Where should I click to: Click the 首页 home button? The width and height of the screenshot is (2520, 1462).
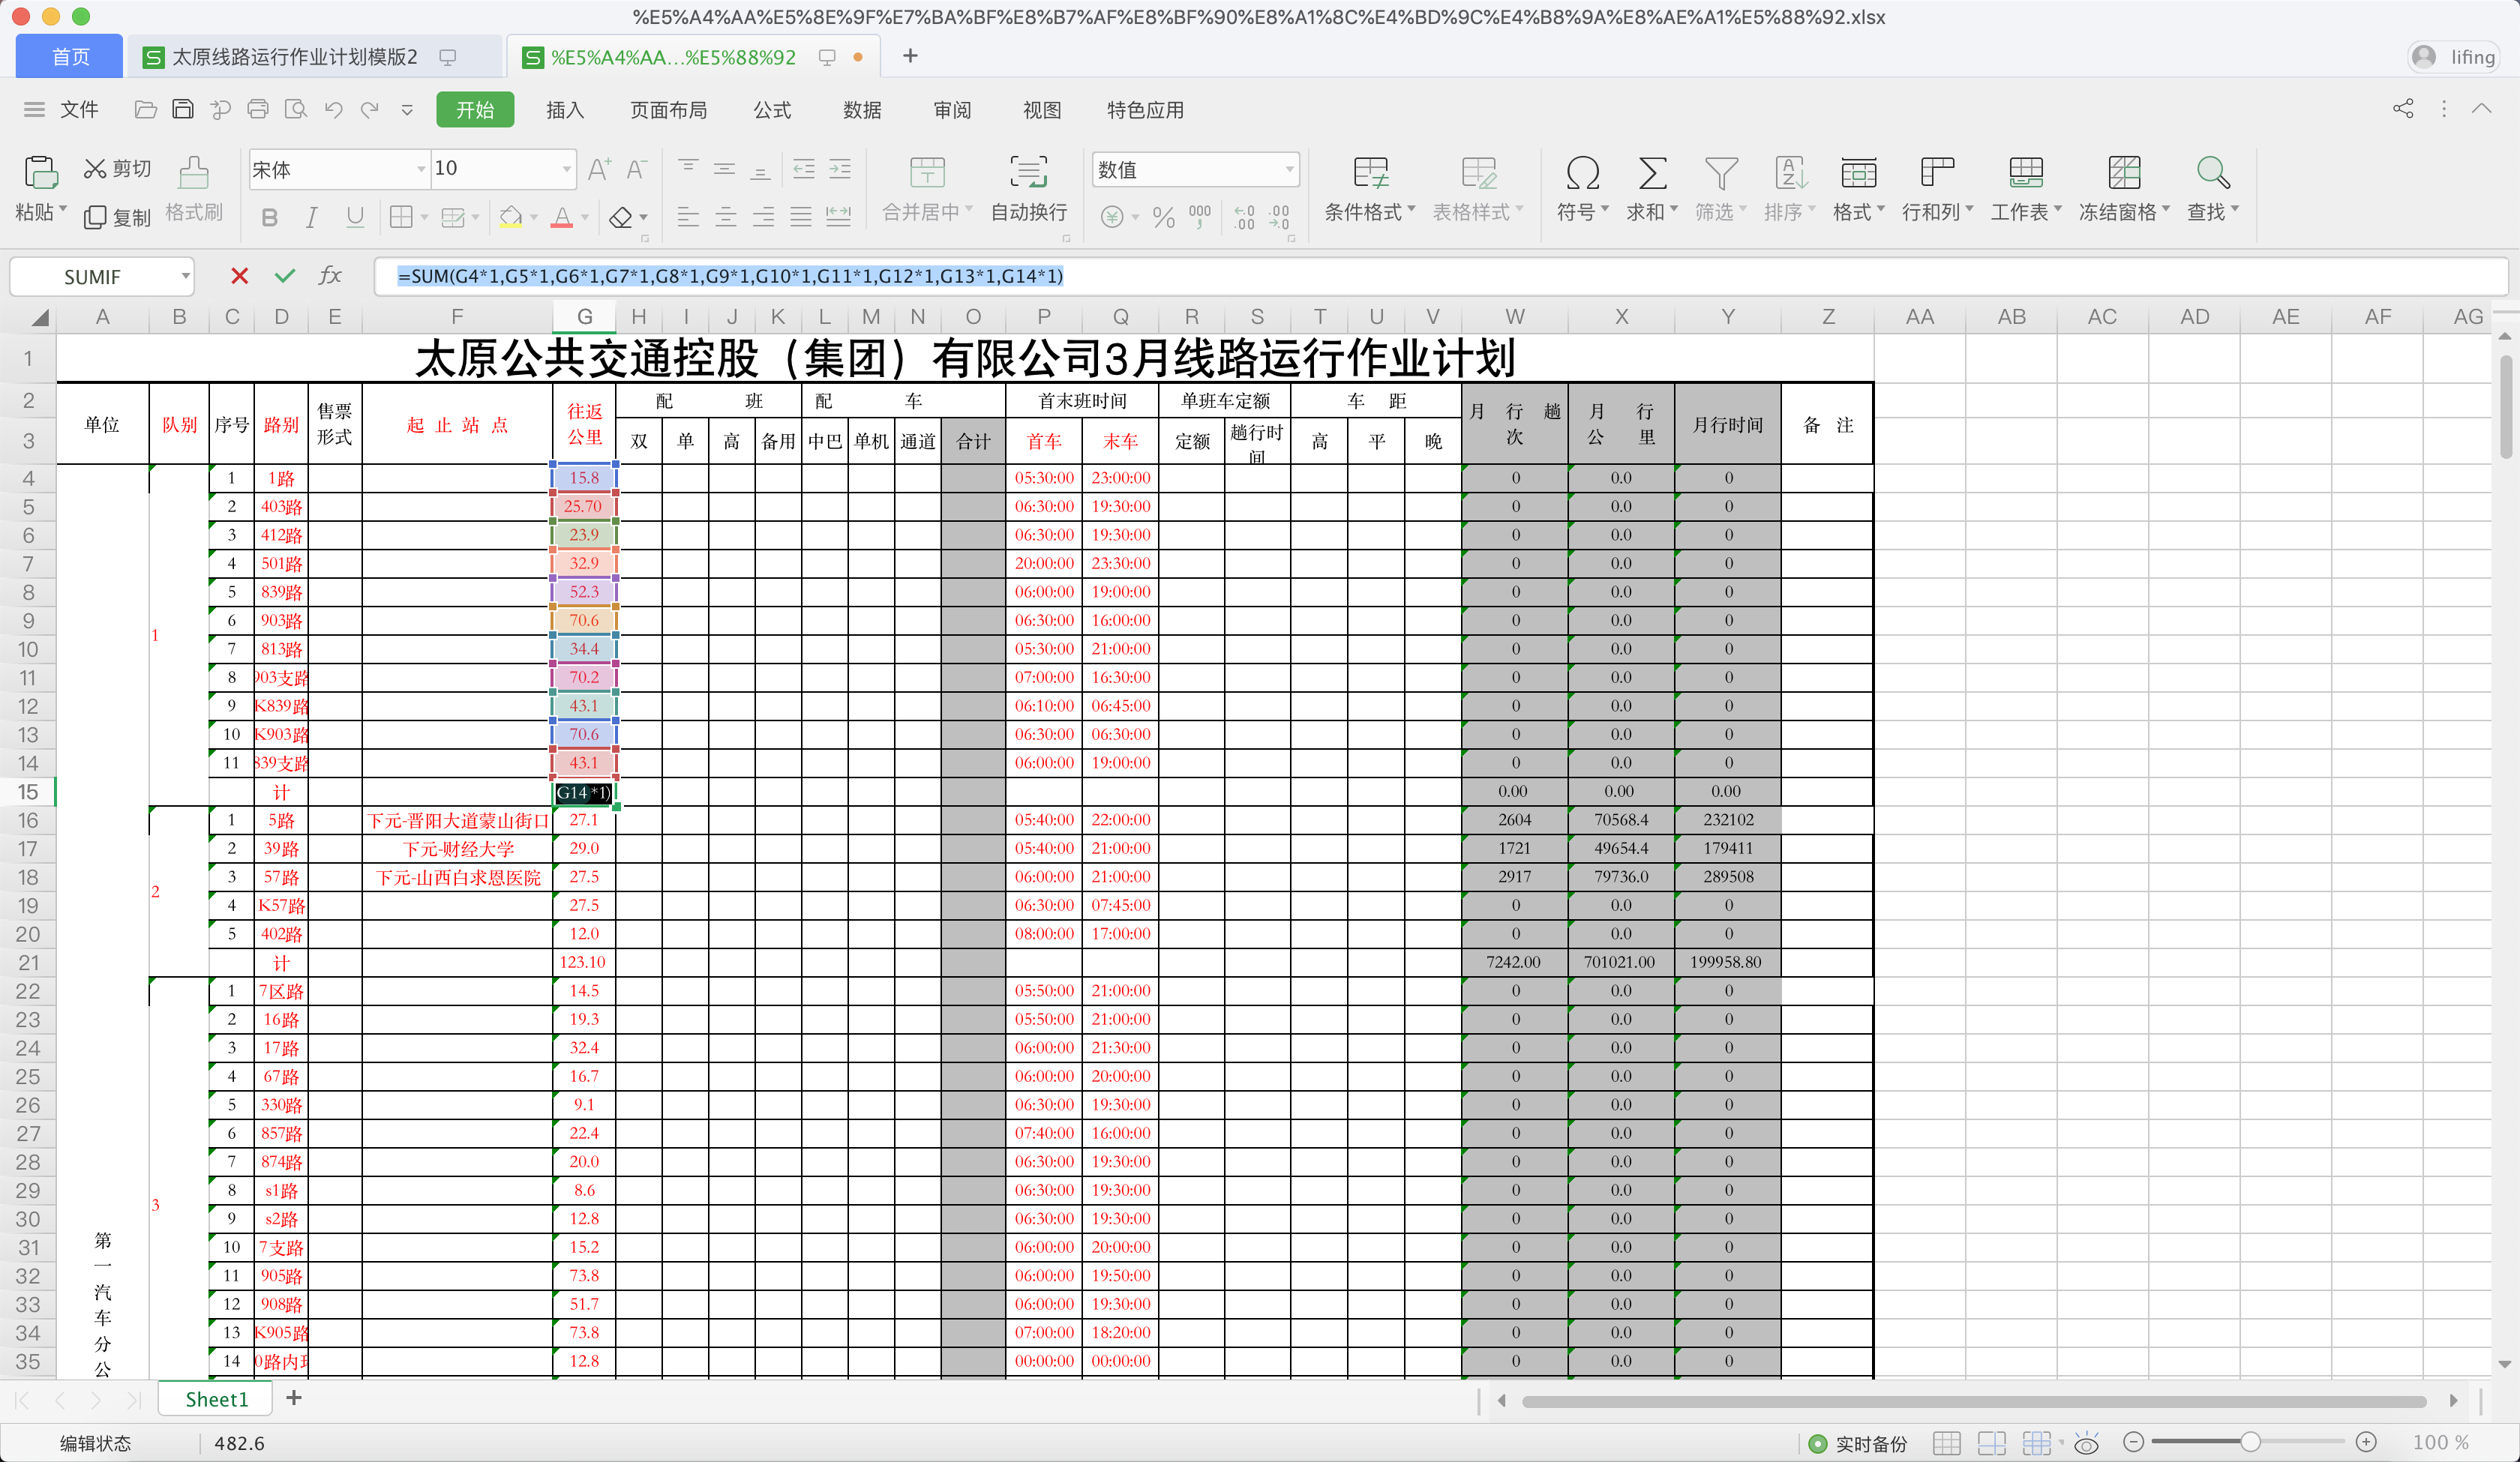click(70, 57)
